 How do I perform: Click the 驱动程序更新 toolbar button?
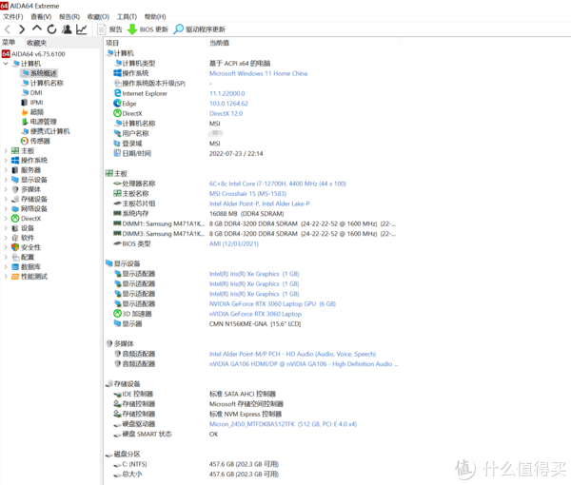[x=199, y=29]
